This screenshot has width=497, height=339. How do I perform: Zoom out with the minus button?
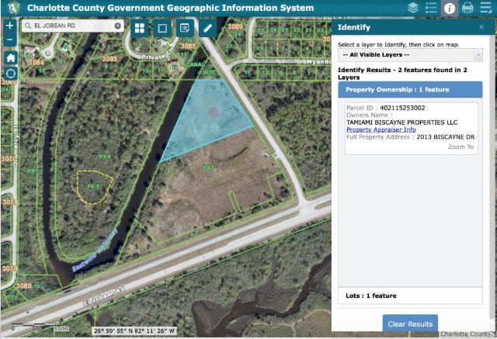(x=10, y=40)
